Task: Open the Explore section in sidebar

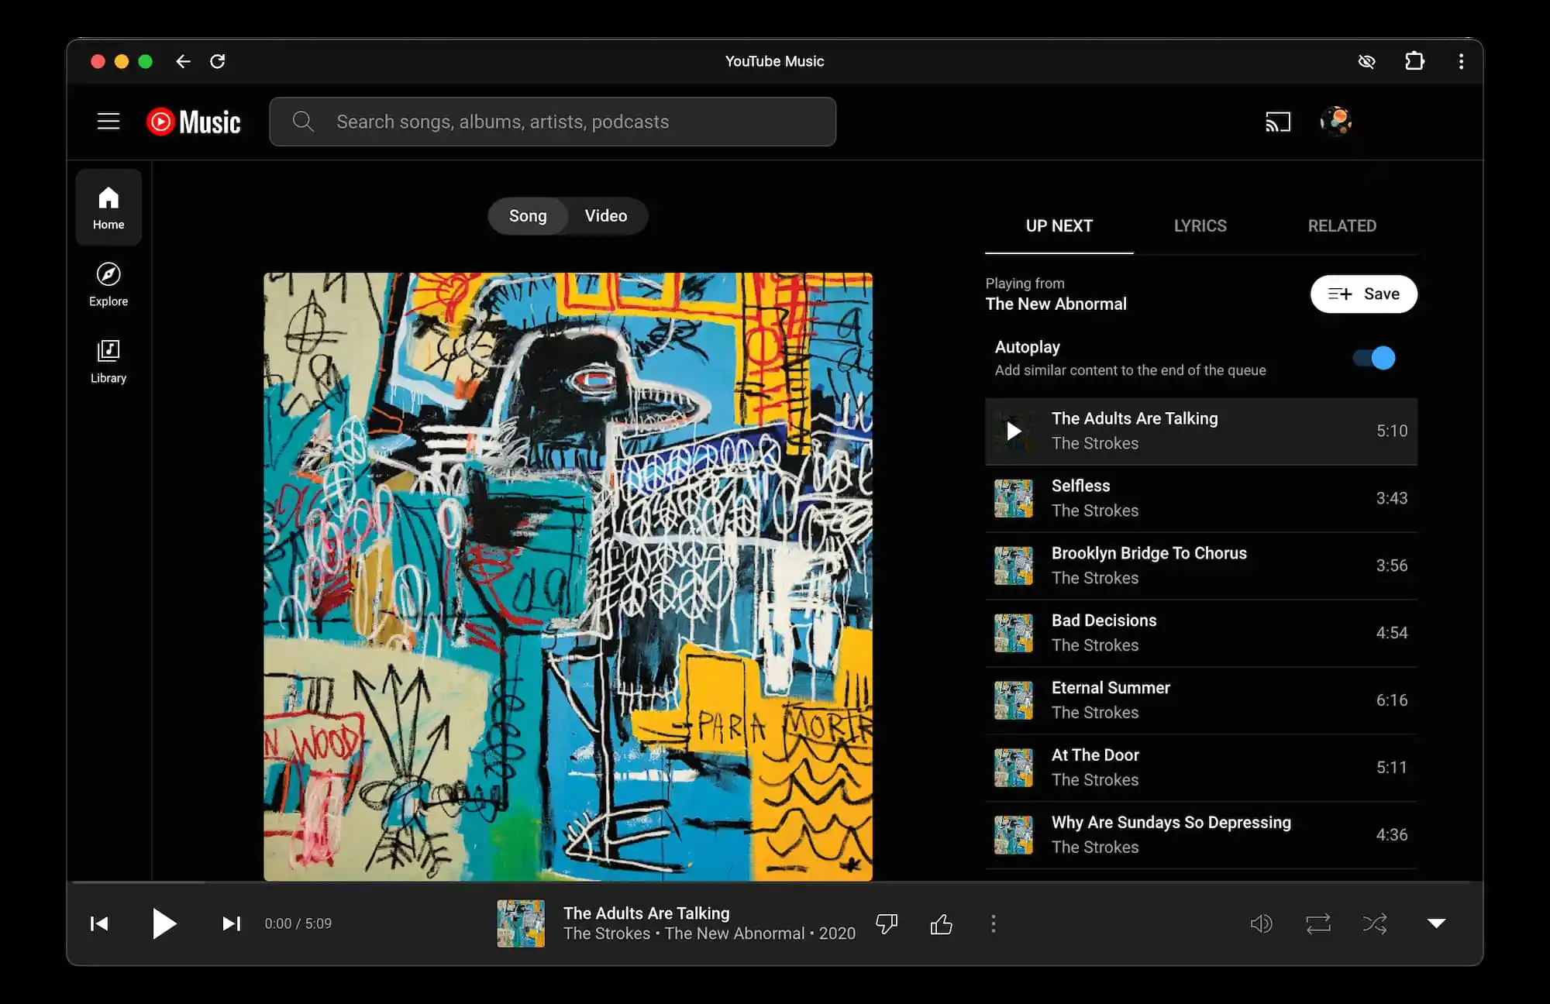Action: [108, 284]
